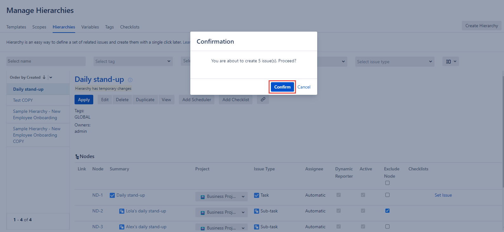Click the Sub-task icon for Alex's daily stand-up

pyautogui.click(x=121, y=227)
